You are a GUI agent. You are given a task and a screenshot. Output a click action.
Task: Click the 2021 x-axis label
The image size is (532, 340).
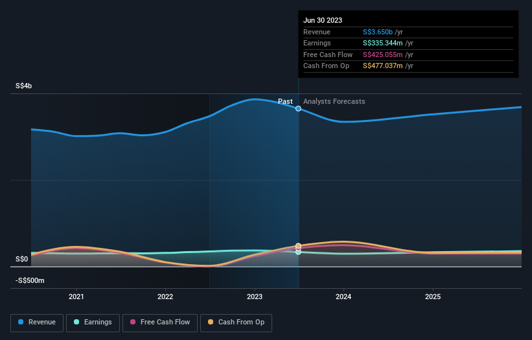(x=76, y=297)
